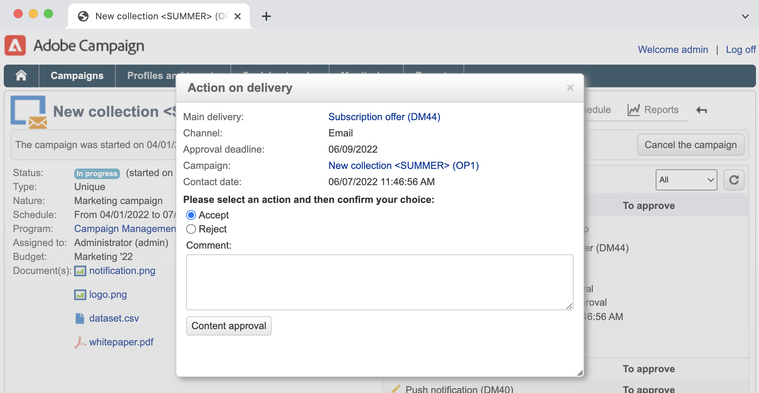Click the Adobe Campaign logo icon

pyautogui.click(x=15, y=46)
